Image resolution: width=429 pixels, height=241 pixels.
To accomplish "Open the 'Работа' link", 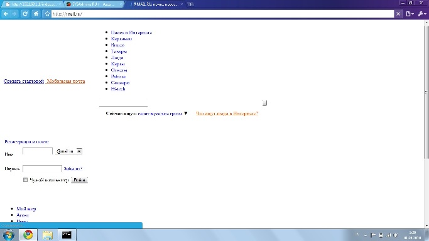I will 118,77.
